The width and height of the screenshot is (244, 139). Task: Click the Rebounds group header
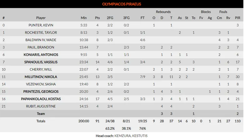pos(163,12)
